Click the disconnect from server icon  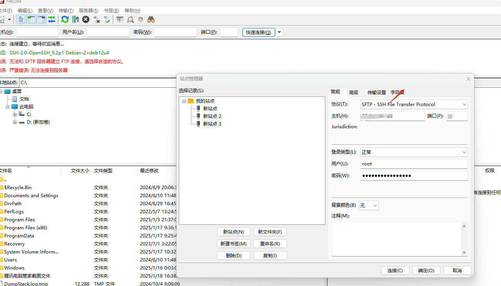[96, 20]
